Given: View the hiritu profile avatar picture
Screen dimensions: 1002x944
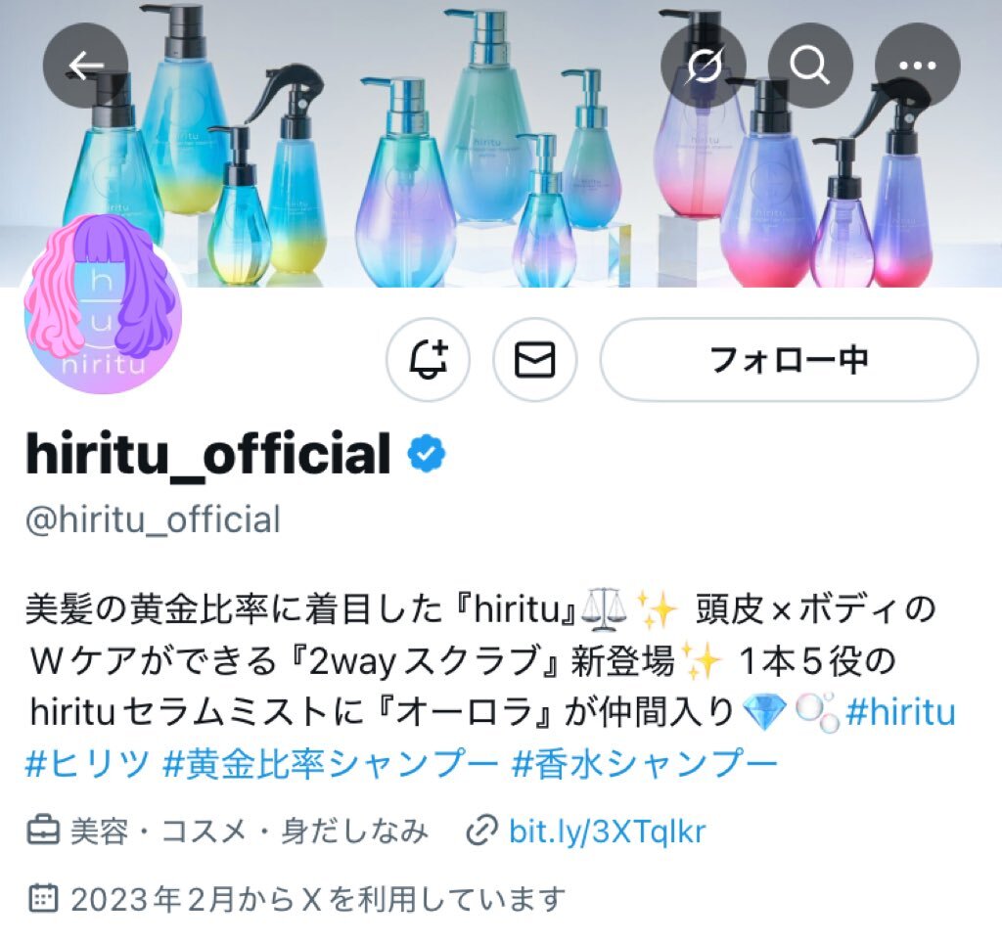Looking at the screenshot, I should pyautogui.click(x=103, y=303).
